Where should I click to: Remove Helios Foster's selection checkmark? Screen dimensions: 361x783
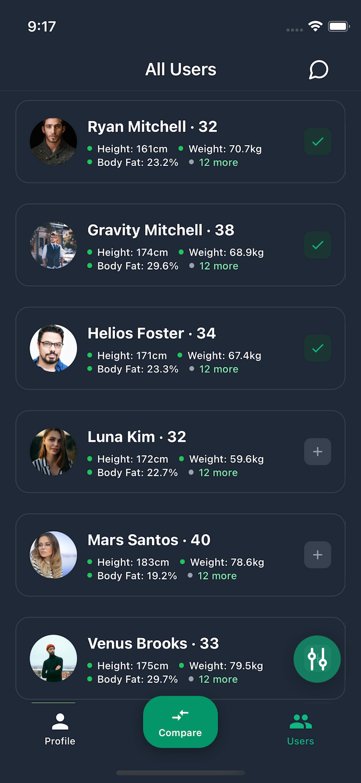click(317, 348)
